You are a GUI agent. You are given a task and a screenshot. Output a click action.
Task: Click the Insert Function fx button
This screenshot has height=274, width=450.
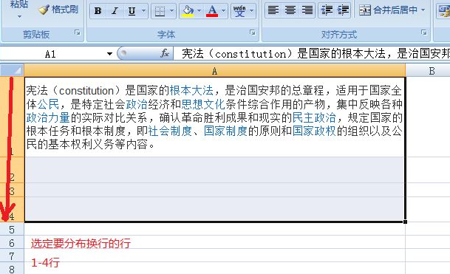tap(165, 53)
